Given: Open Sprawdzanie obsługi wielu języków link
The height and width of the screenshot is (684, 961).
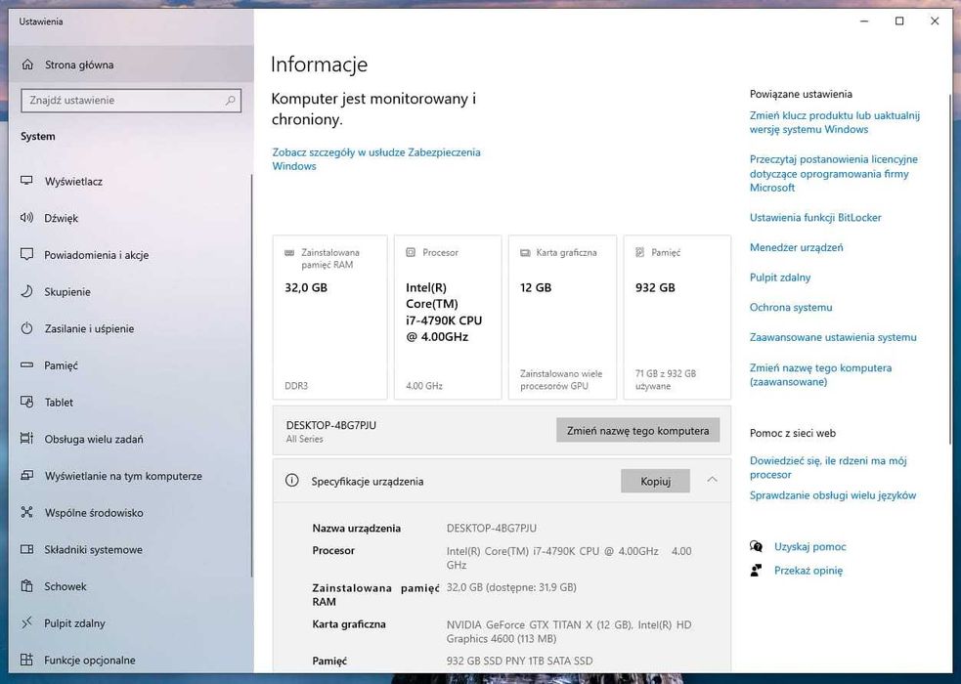Looking at the screenshot, I should point(832,495).
